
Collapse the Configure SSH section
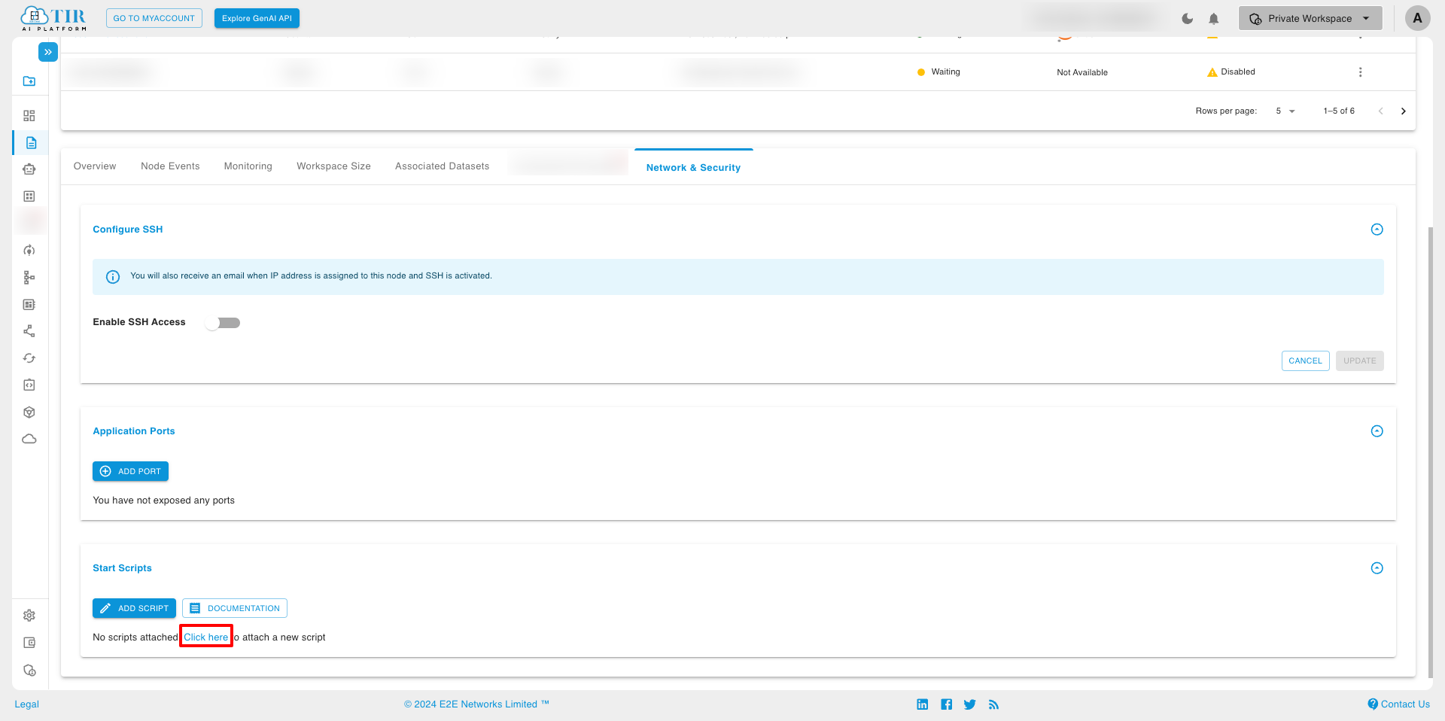(1377, 230)
